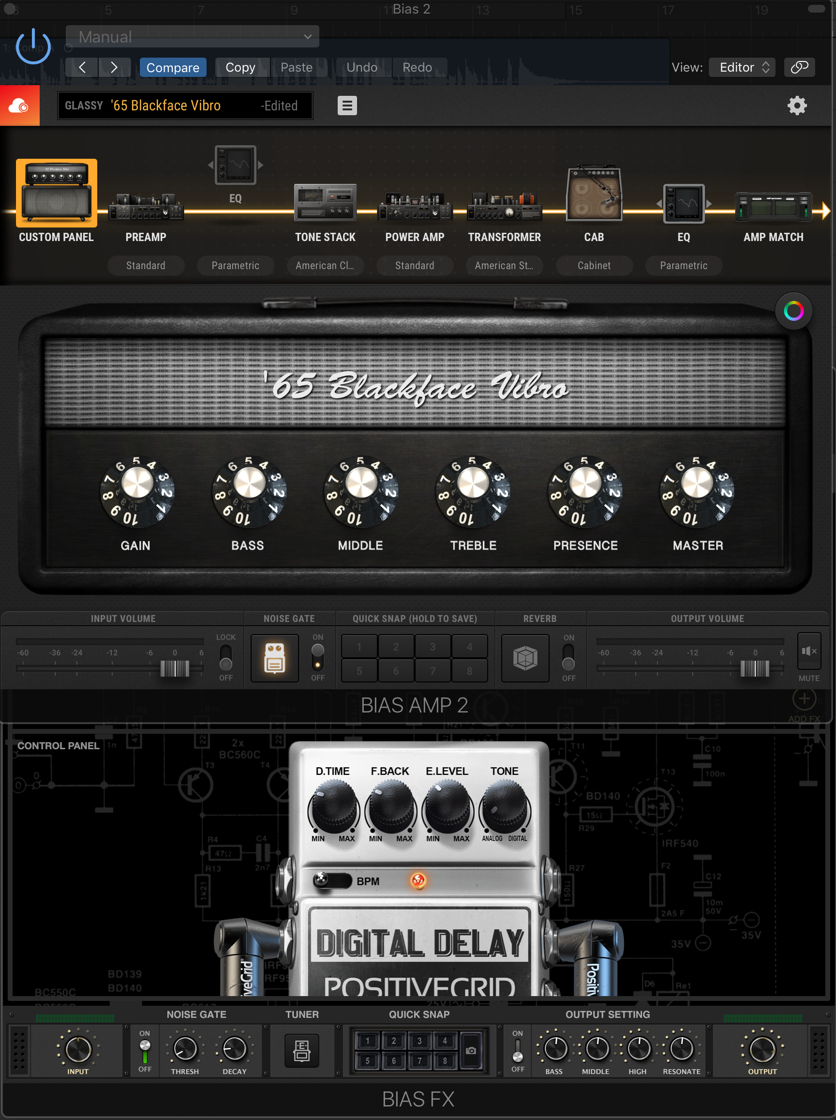Toggle the BIAS FX output setting switch
The height and width of the screenshot is (1120, 836).
[518, 1051]
